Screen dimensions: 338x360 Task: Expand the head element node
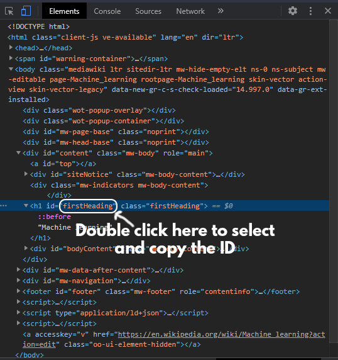click(11, 47)
